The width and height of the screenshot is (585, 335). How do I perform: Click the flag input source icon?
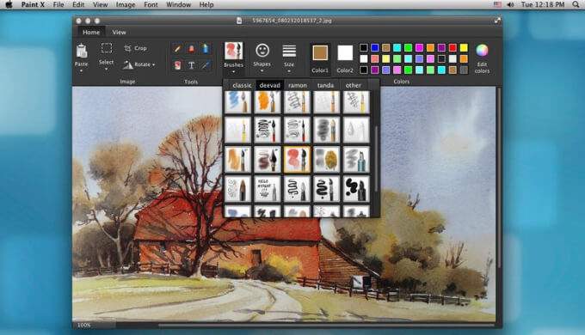click(498, 5)
